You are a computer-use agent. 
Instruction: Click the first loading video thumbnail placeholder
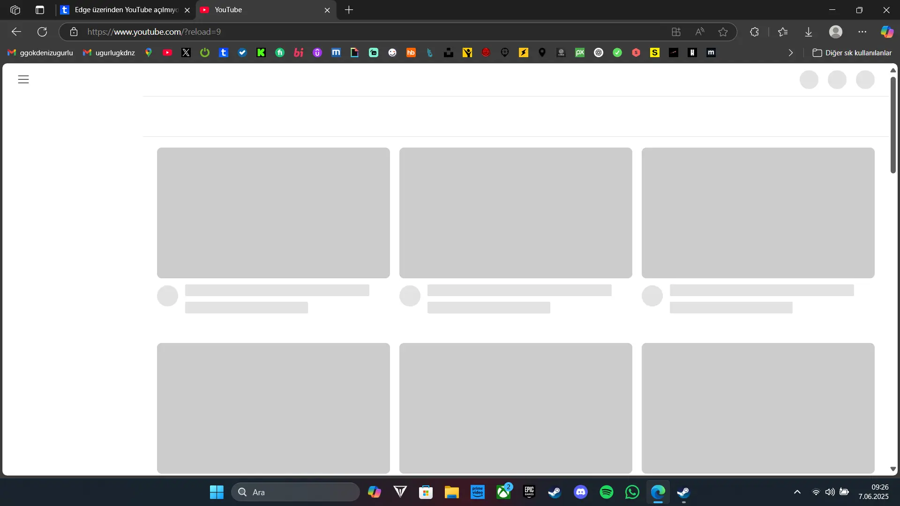273,213
